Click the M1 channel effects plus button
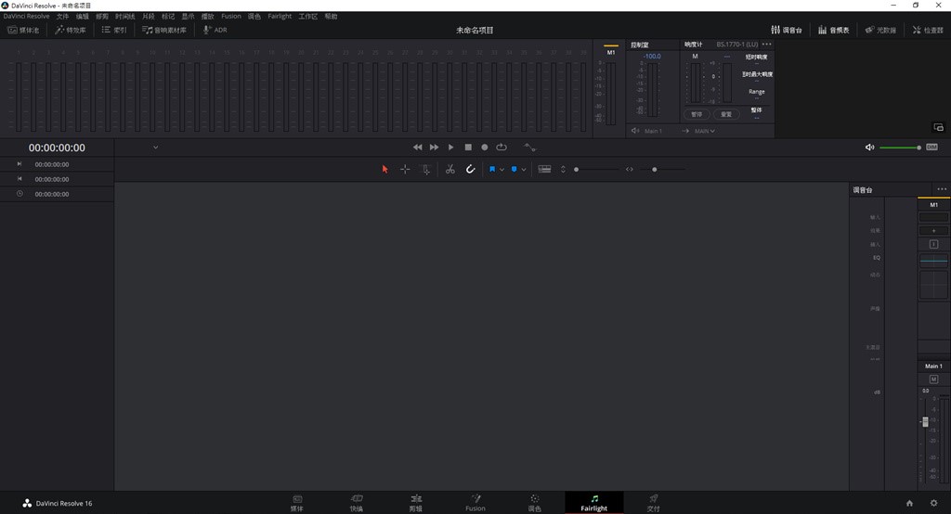This screenshot has width=951, height=514. 933,230
